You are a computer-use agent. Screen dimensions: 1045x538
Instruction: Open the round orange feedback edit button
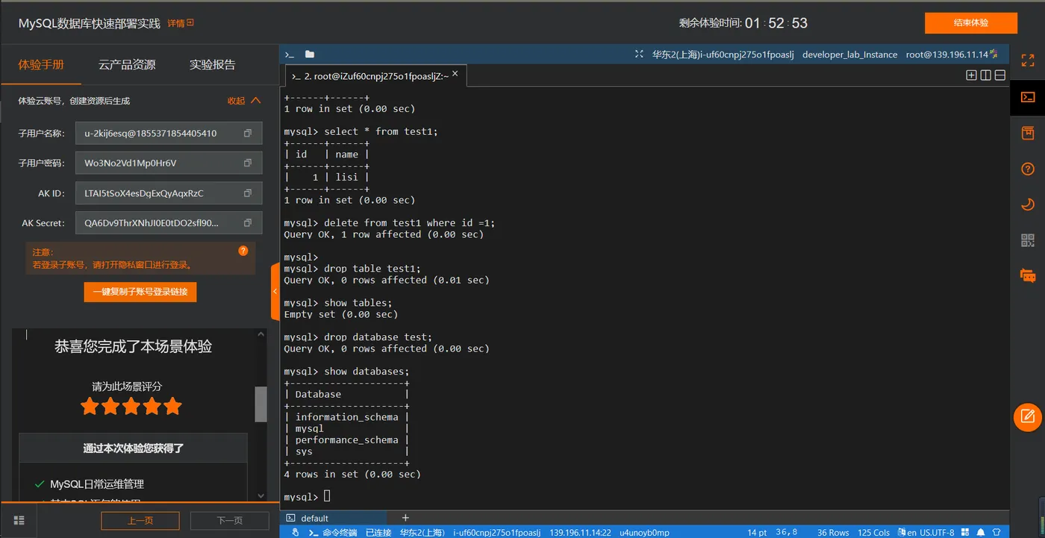[x=1028, y=416]
